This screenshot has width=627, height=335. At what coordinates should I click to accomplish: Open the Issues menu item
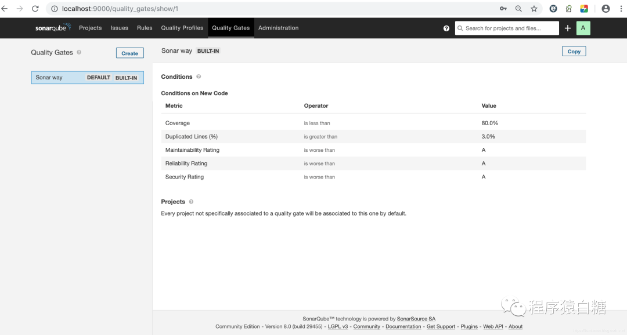(x=119, y=28)
